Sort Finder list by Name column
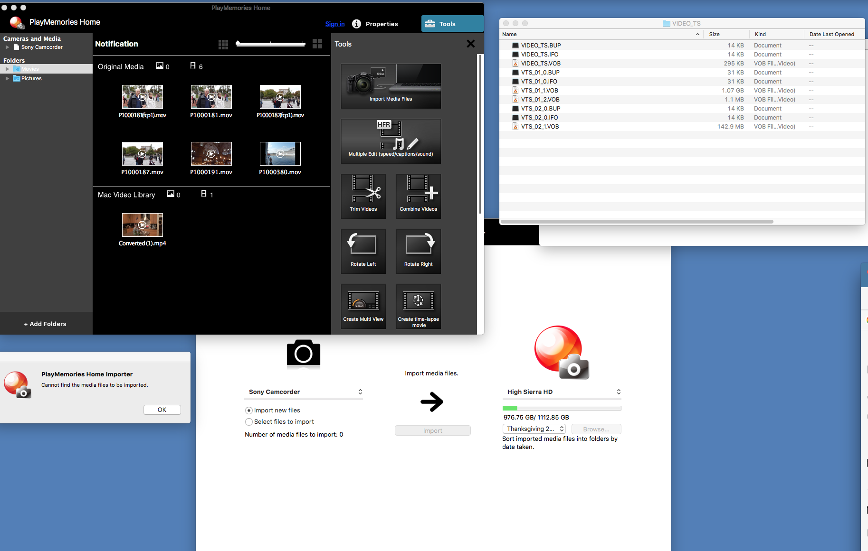Image resolution: width=868 pixels, height=551 pixels. point(601,34)
